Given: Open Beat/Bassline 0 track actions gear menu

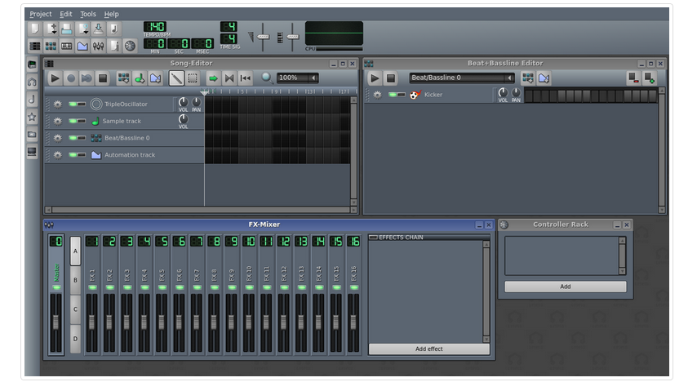Looking at the screenshot, I should pos(58,138).
